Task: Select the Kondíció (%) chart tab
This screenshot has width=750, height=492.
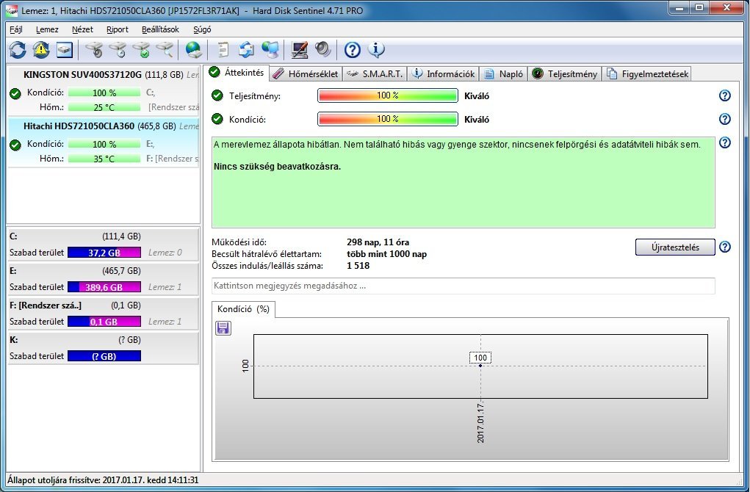Action: pos(243,309)
